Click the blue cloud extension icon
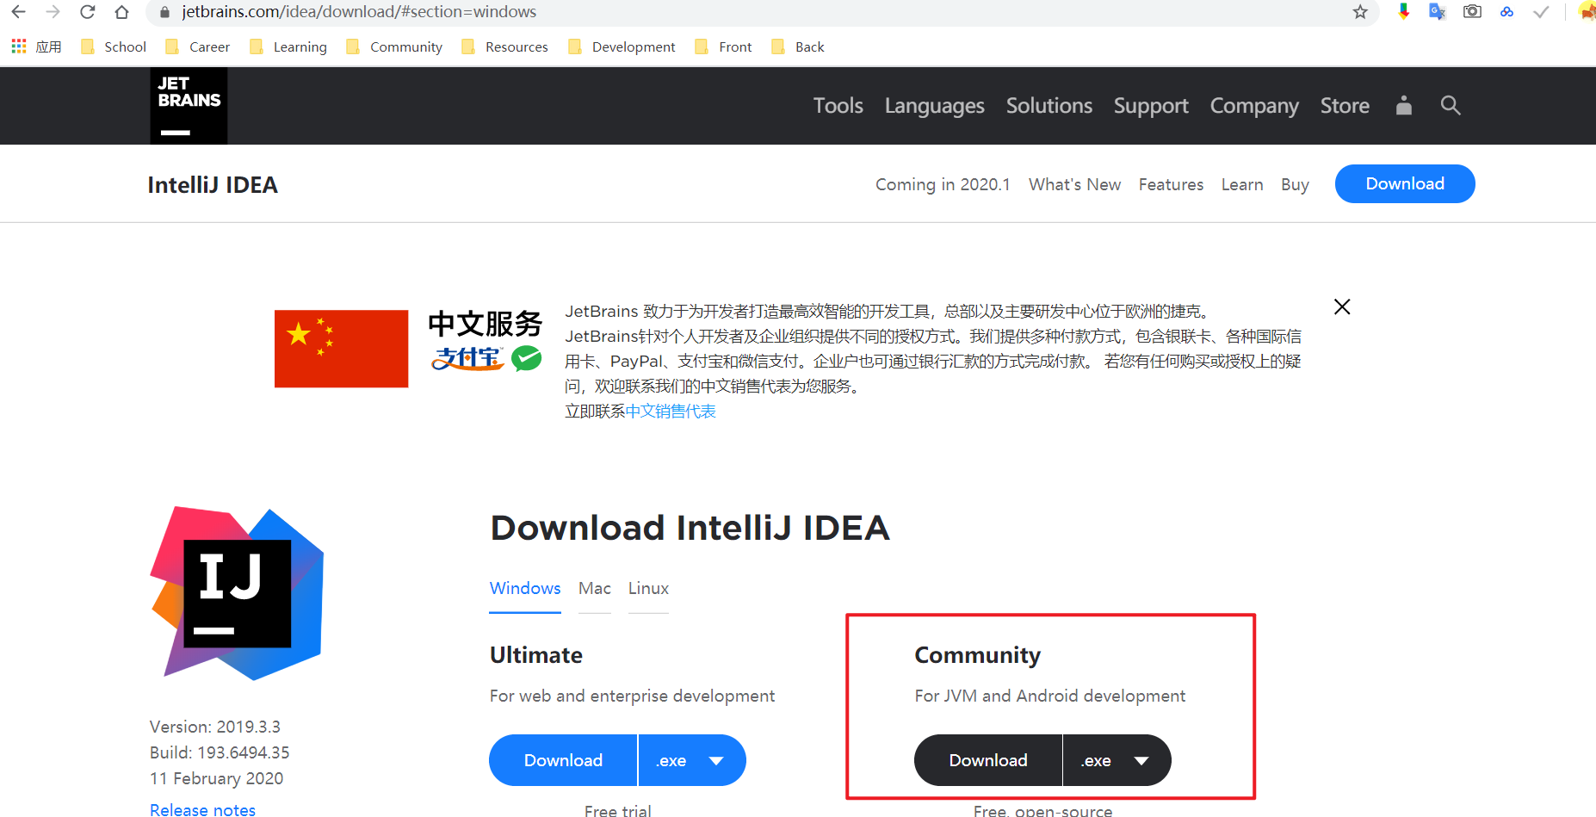Screen dimensions: 1596x817 click(1506, 12)
